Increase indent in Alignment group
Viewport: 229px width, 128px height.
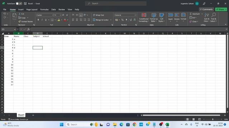pos(89,20)
